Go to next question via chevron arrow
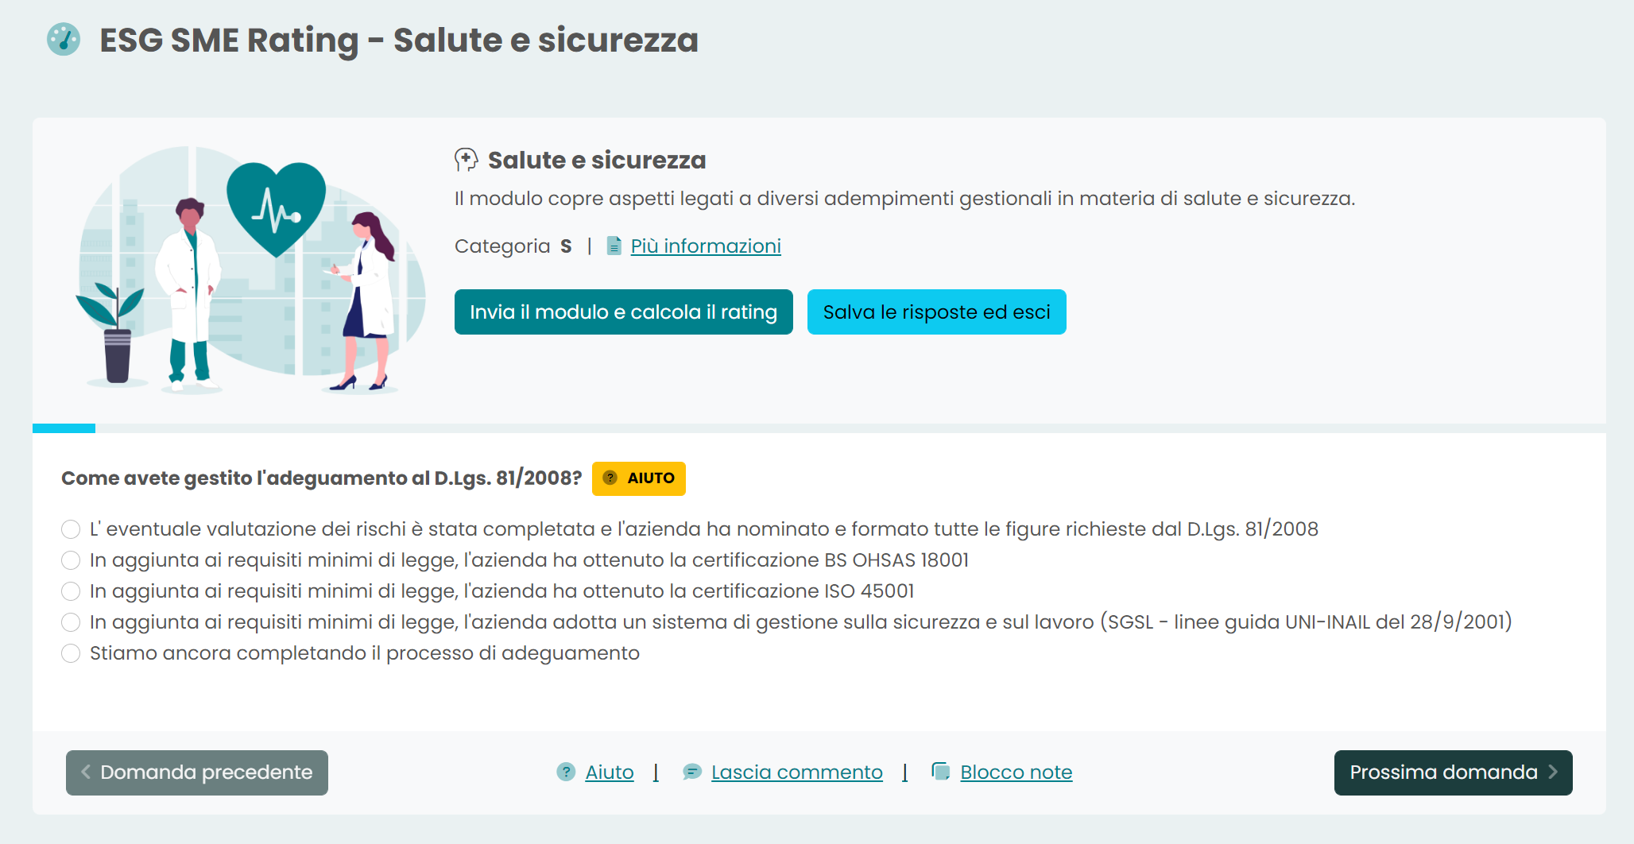 pos(1553,772)
